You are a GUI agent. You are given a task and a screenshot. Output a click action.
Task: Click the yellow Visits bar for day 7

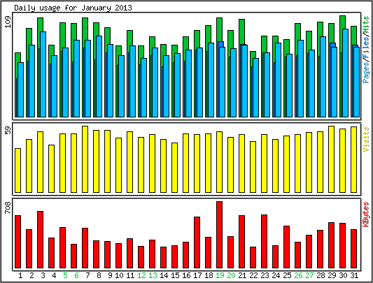pos(85,159)
